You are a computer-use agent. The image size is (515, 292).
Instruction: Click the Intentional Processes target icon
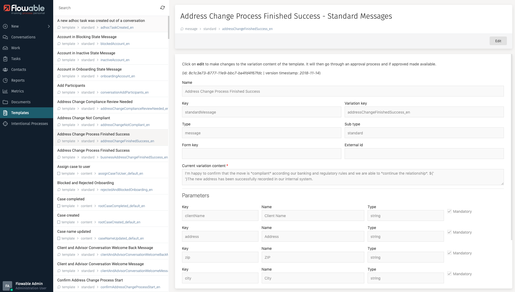click(x=5, y=124)
